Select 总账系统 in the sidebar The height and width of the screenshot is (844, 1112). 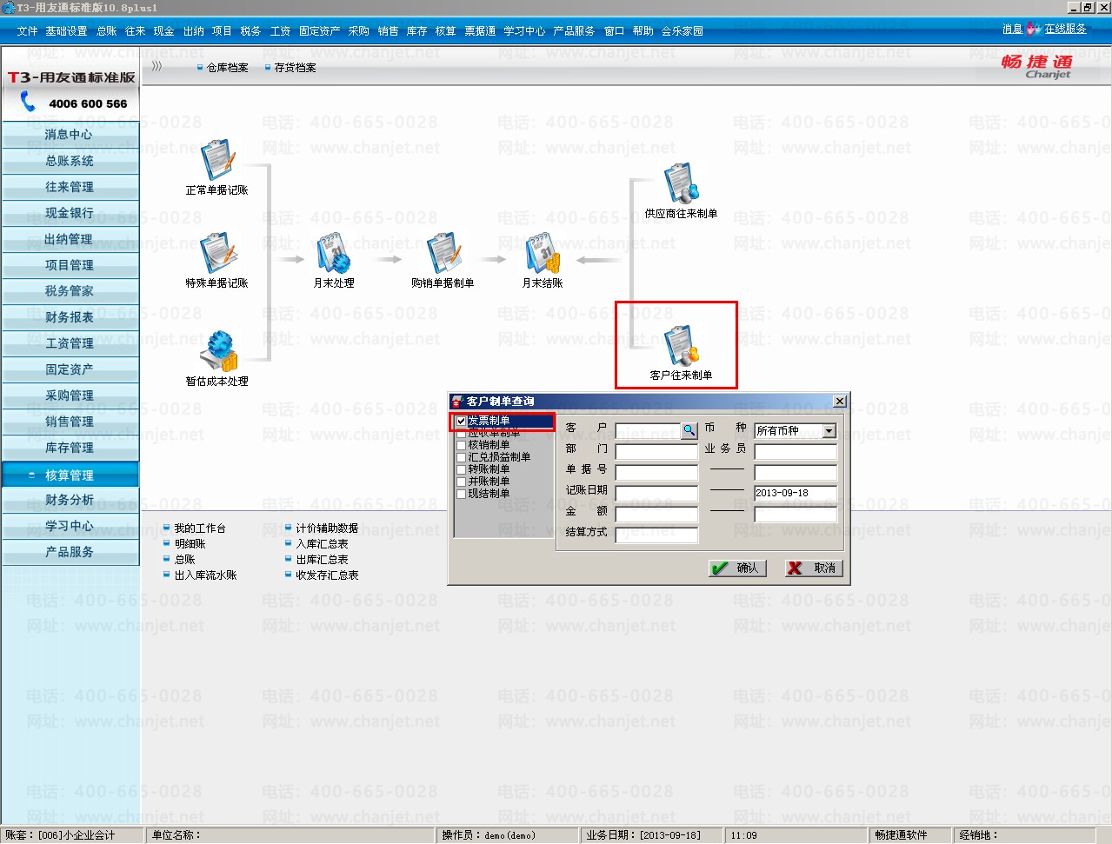click(x=70, y=161)
